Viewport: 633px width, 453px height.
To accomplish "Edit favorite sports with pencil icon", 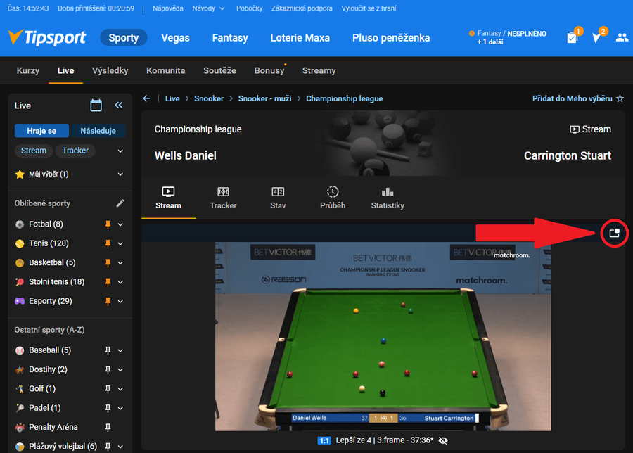I will tap(120, 203).
